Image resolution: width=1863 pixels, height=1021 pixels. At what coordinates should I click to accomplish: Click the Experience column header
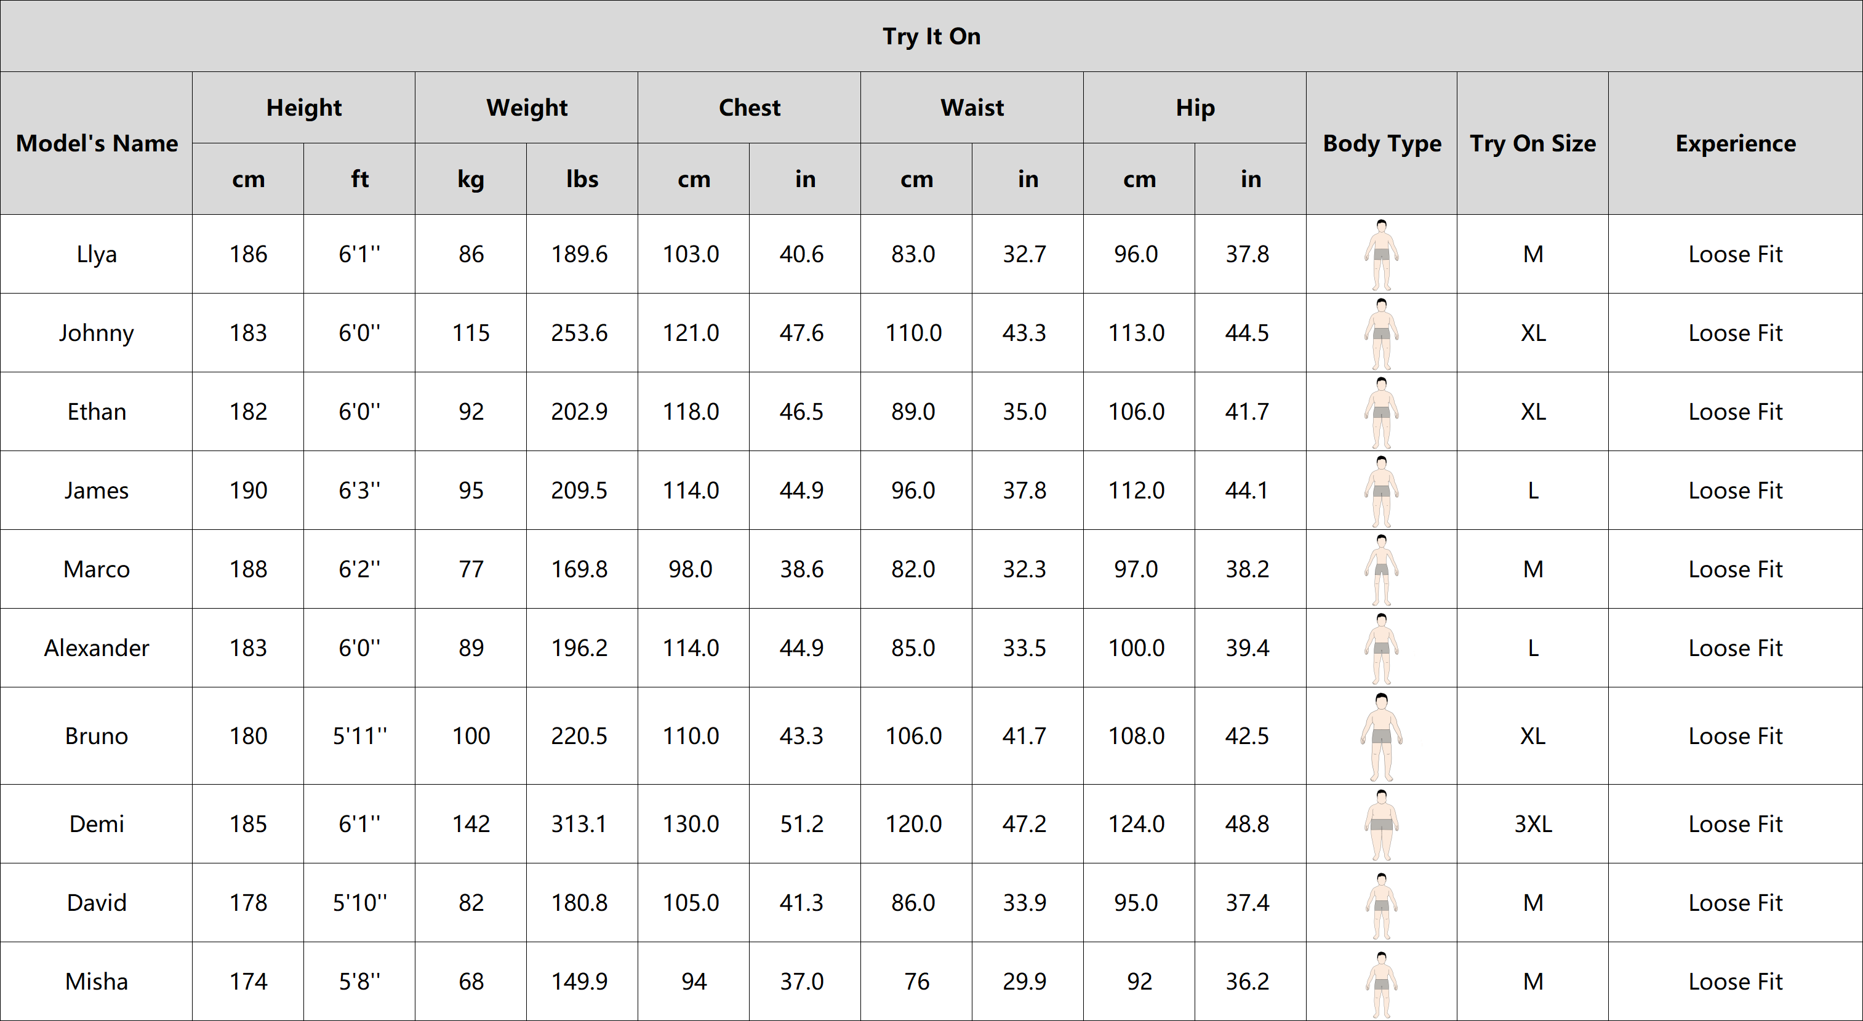pos(1735,143)
